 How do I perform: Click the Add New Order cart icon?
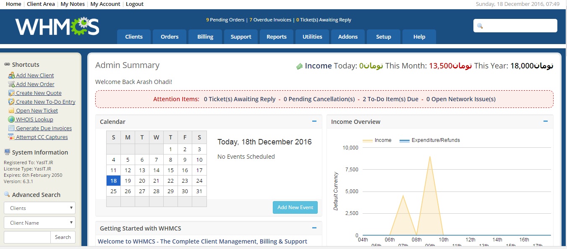[11, 84]
